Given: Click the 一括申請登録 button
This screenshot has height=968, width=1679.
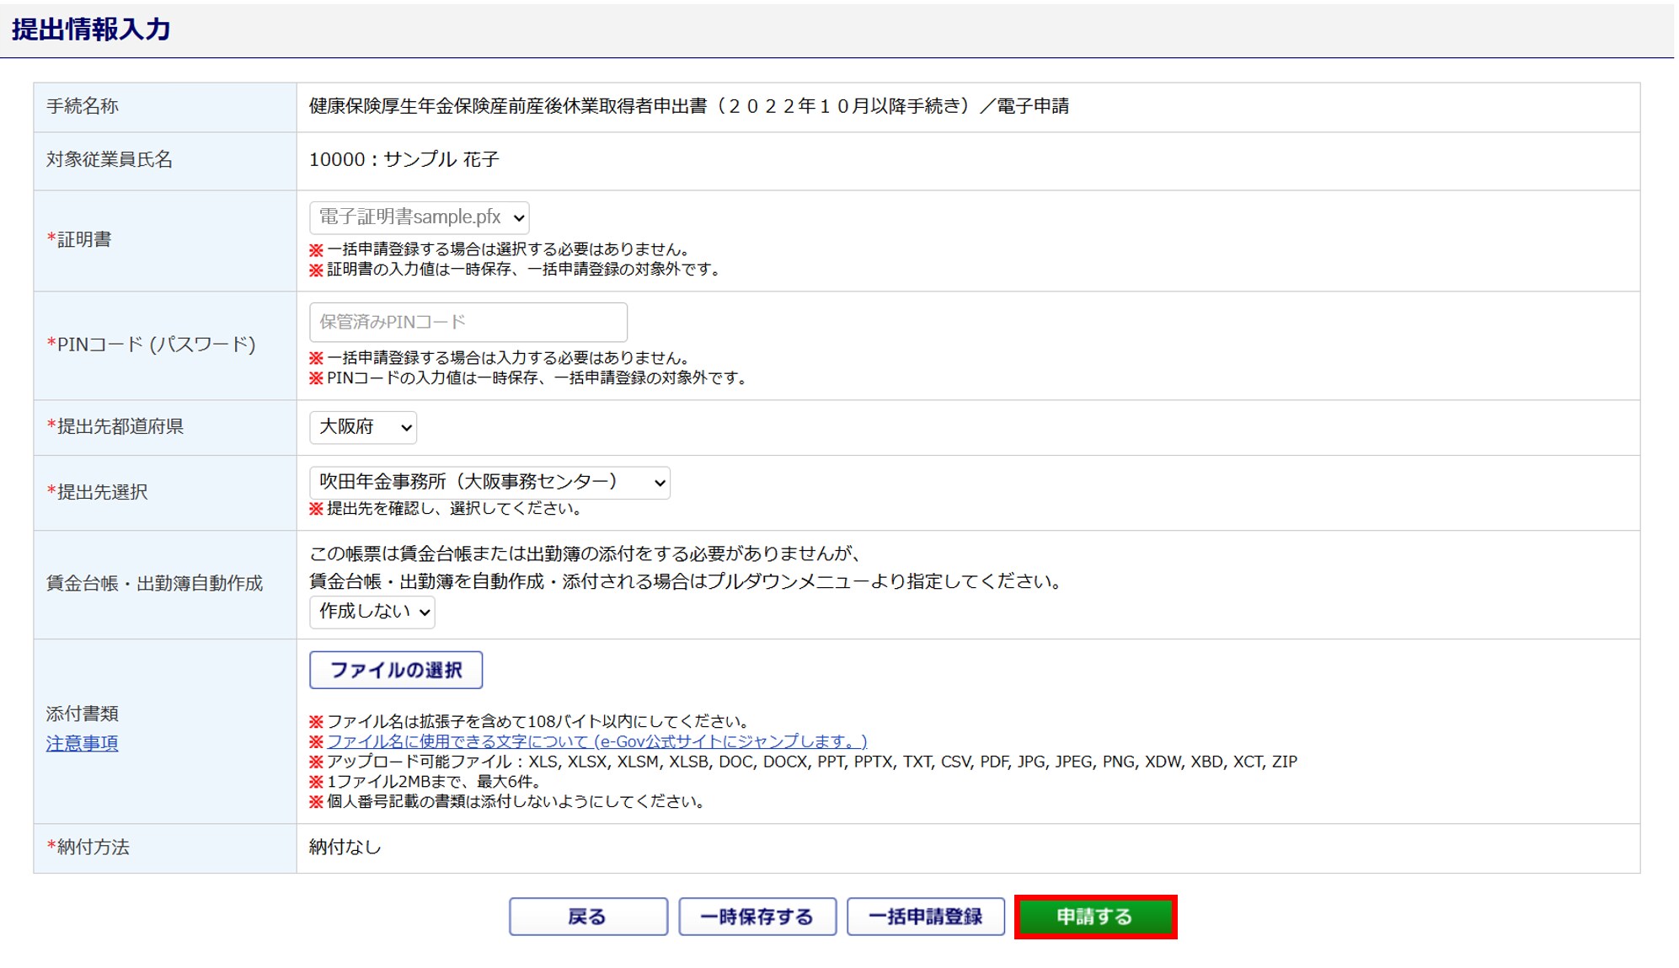Looking at the screenshot, I should pyautogui.click(x=925, y=917).
